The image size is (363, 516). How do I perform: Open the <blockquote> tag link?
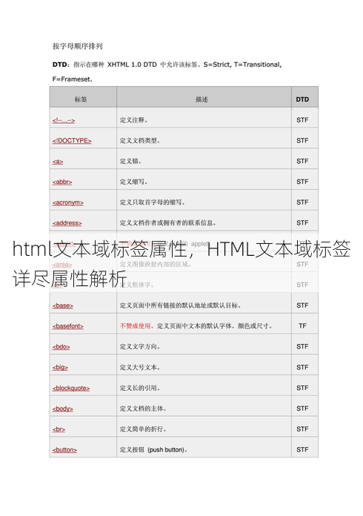(71, 388)
